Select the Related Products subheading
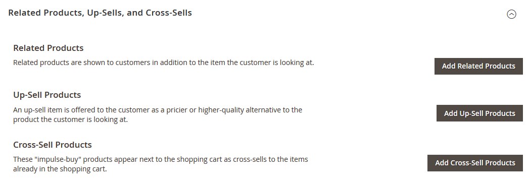This screenshot has width=529, height=184. point(48,48)
